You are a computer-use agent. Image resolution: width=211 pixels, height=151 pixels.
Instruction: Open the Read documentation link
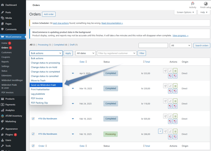(112, 23)
